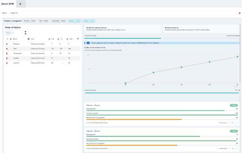This screenshot has height=153, width=242.
Task: Select the material 2 levels chip
Action: coord(89,21)
